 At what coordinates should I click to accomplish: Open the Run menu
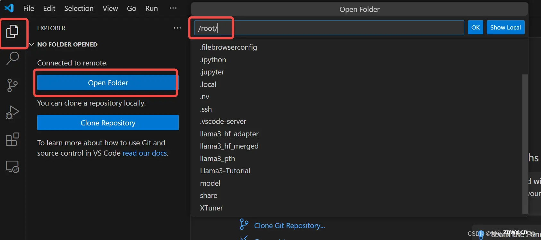point(151,8)
